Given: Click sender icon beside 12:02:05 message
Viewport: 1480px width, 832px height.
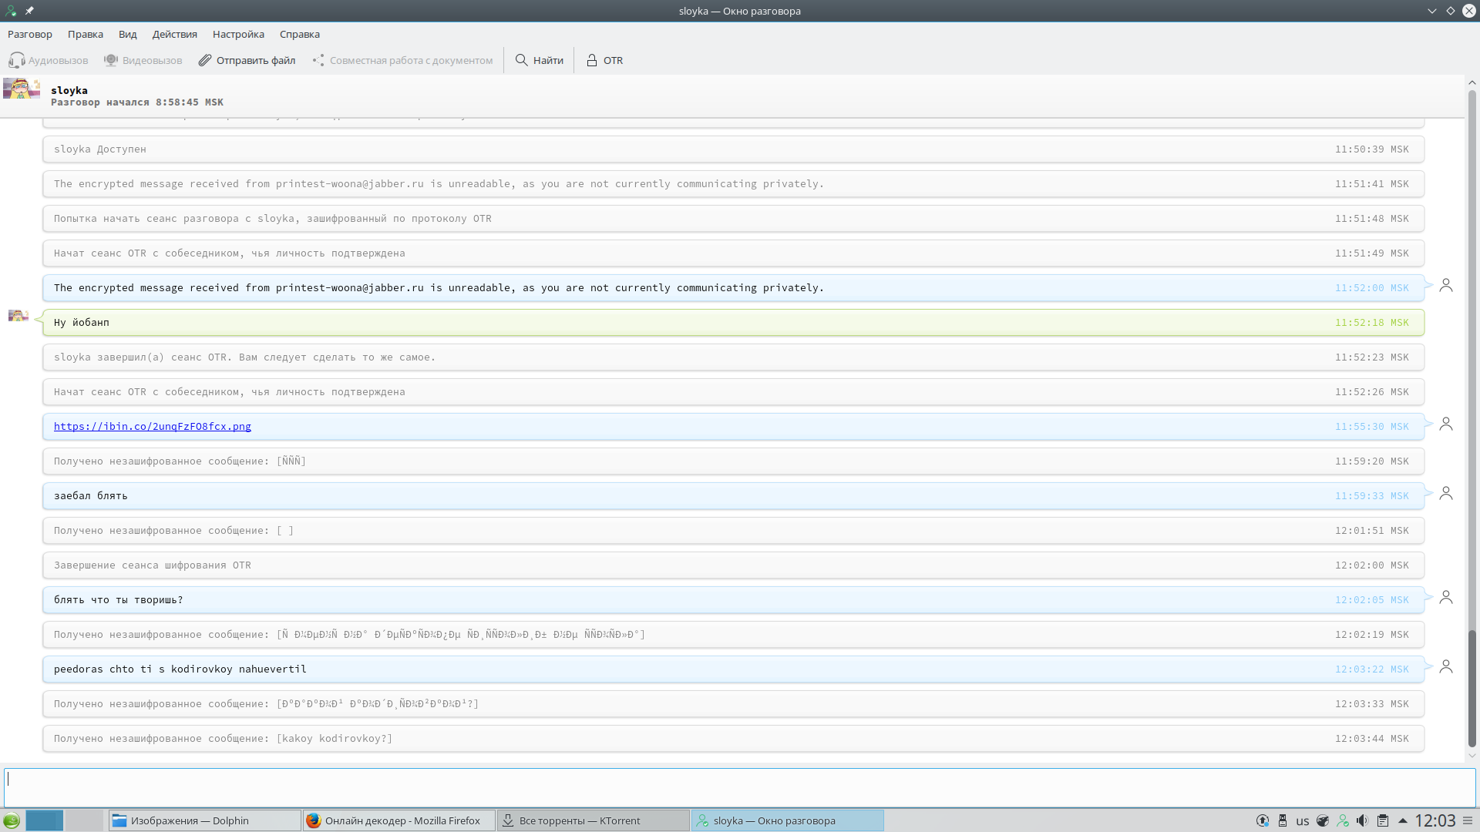Looking at the screenshot, I should pyautogui.click(x=1446, y=598).
